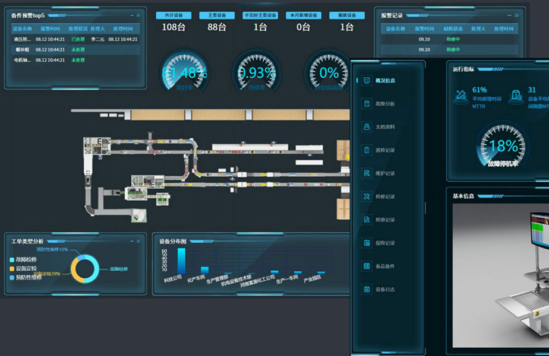Select the 检修记录 wrench icon
Viewport: 549px width, 356px height.
(x=367, y=196)
